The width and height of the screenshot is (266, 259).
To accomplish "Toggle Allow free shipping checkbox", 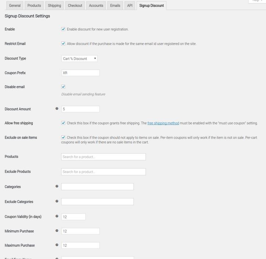I will click(x=63, y=123).
